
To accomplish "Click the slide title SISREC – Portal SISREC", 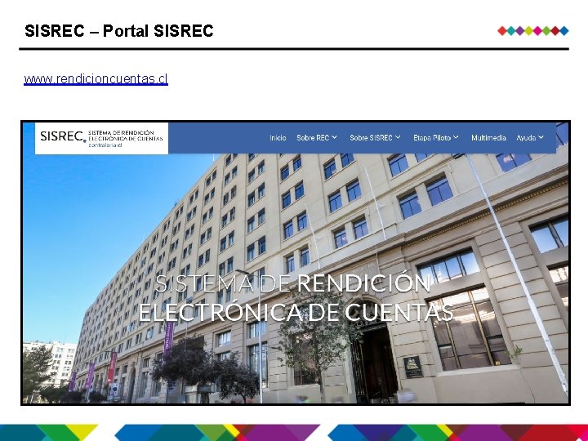I will pos(119,31).
